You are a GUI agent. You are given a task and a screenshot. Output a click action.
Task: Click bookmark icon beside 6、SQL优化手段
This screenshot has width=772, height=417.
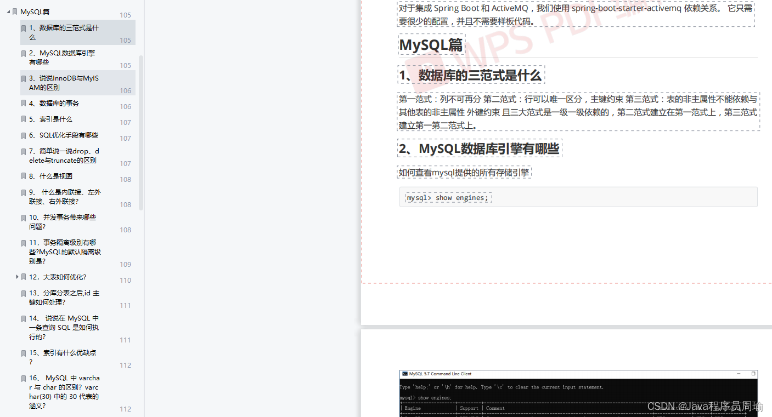24,135
